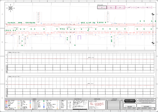
Task: Click the purple swatch at legend top-left
Action: tap(6, 101)
